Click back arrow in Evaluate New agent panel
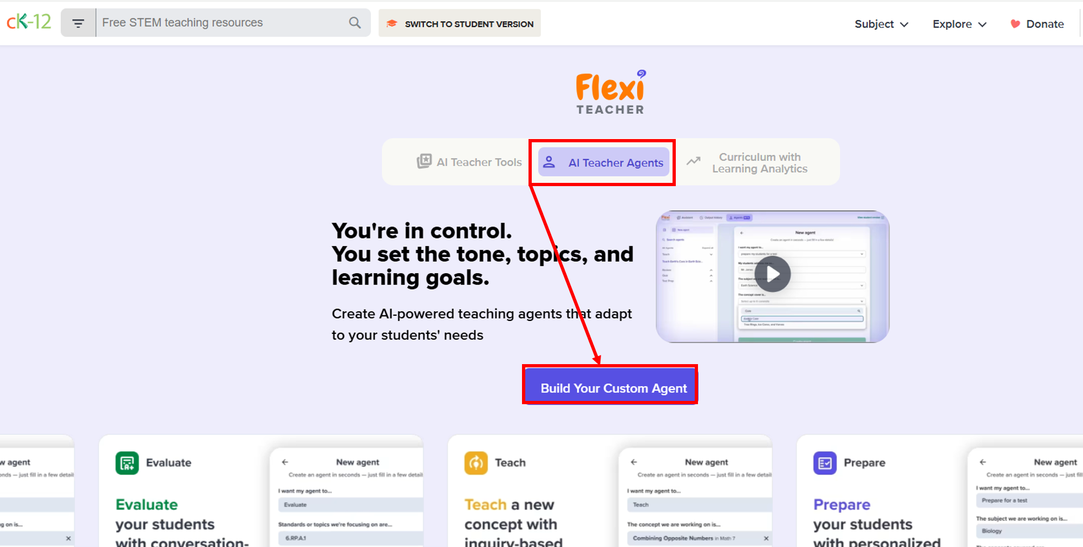Image resolution: width=1083 pixels, height=547 pixels. 285,462
